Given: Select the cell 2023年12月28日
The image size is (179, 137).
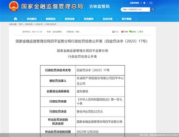Looking at the screenshot, I should tap(100, 132).
